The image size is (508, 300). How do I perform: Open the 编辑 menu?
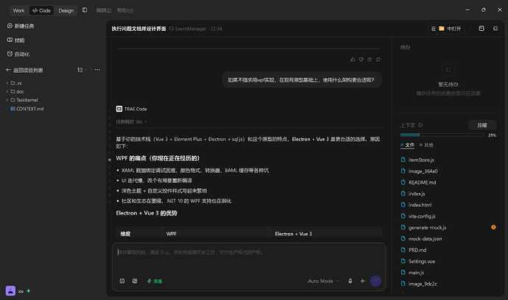tap(104, 10)
